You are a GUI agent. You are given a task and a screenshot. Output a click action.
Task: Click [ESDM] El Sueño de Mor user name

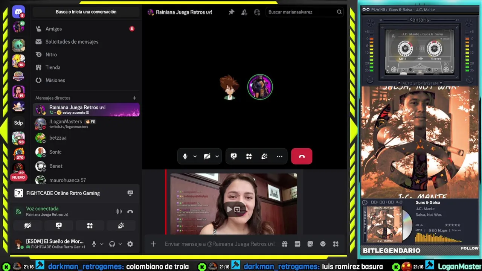click(55, 241)
